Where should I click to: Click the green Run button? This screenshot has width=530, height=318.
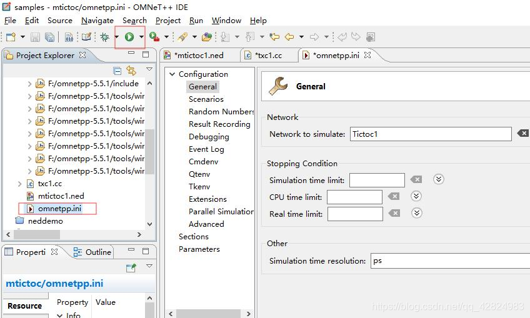click(x=129, y=37)
